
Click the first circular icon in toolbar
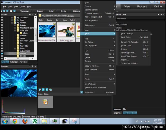4,11
